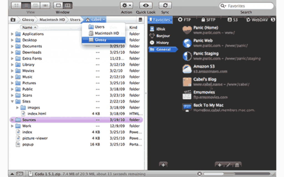The image size is (284, 177).
Task: Click the 20 transfers badge in status bar
Action: click(20, 174)
